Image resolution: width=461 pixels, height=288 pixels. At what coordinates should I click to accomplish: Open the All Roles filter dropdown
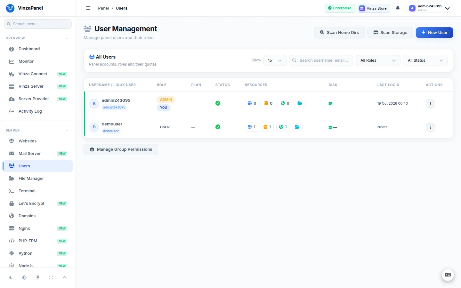pyautogui.click(x=378, y=60)
